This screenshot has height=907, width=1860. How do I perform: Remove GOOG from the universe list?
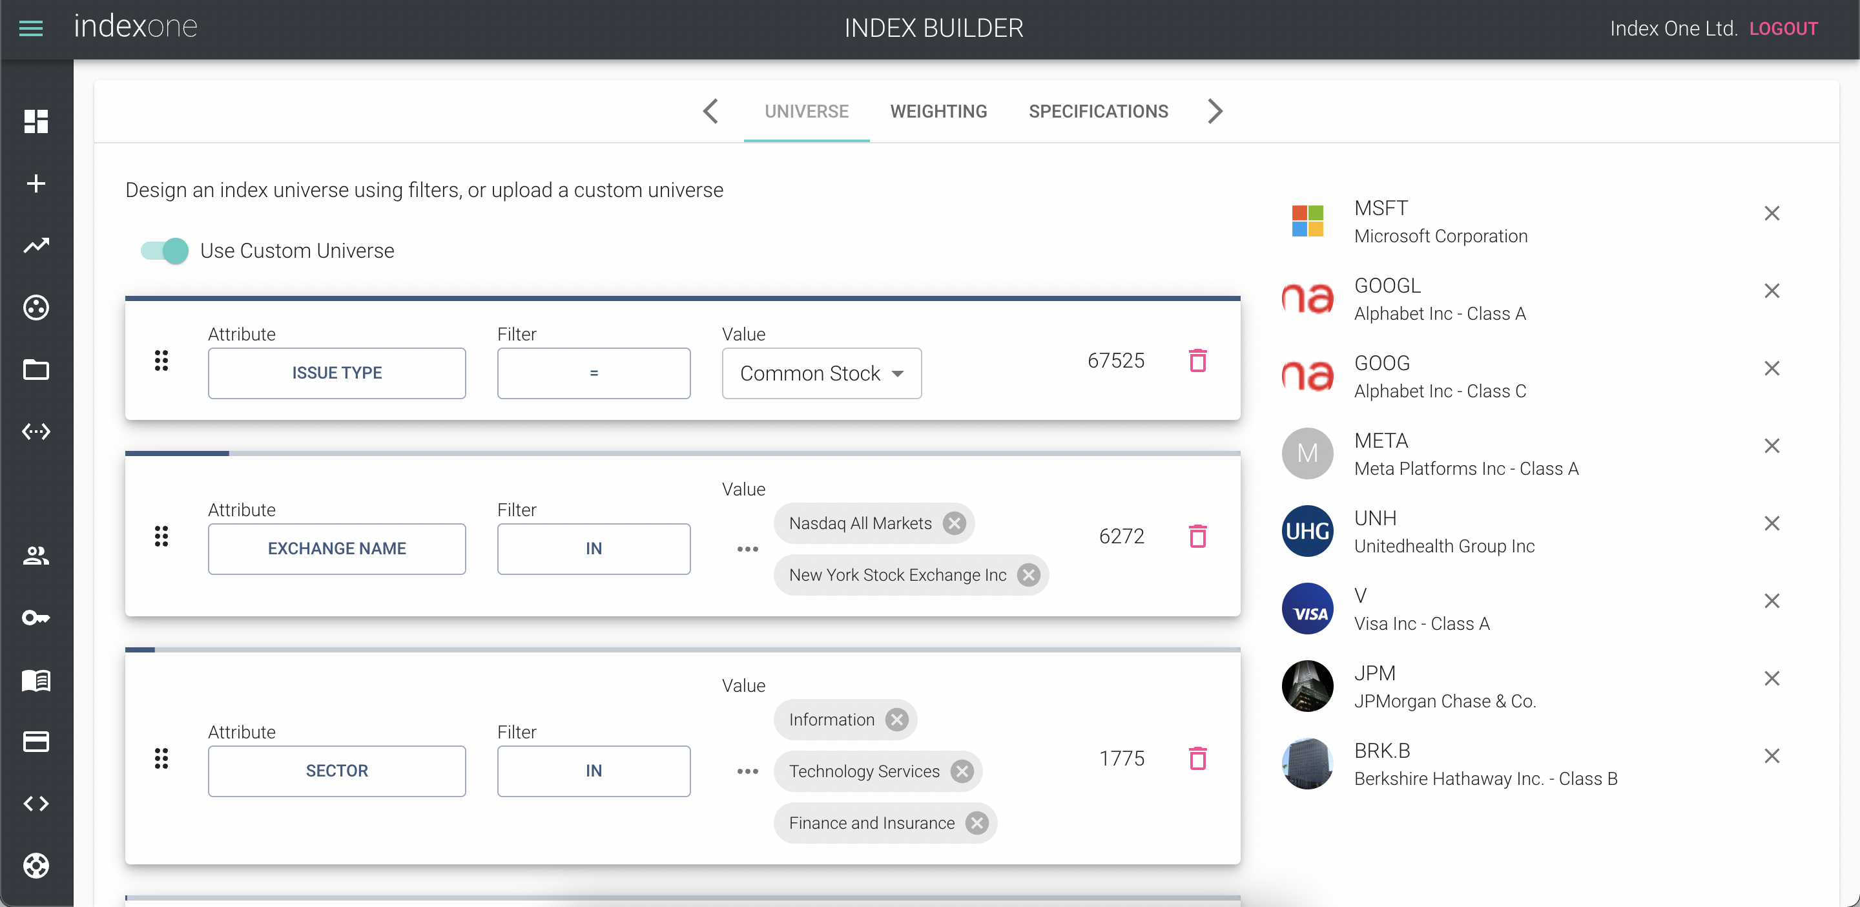tap(1772, 368)
